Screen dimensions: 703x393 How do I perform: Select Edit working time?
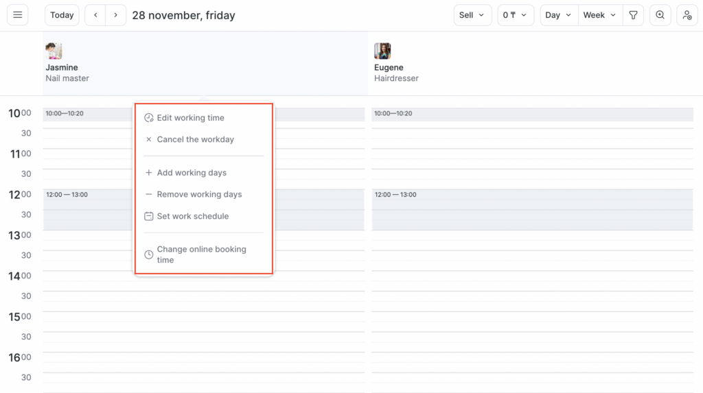click(x=190, y=118)
